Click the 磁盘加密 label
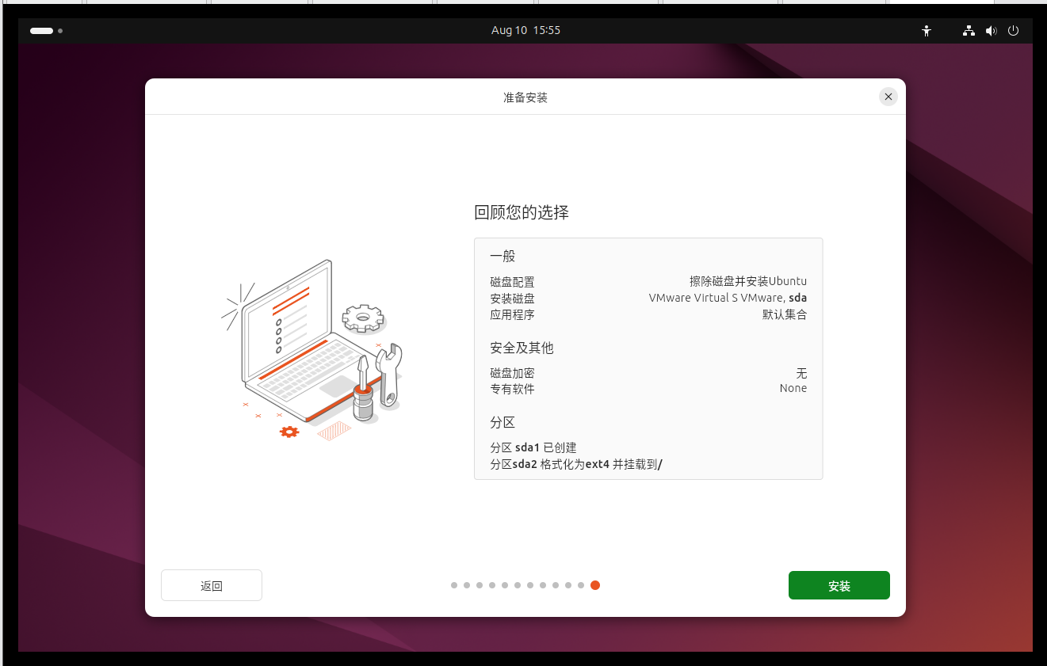The image size is (1047, 666). 512,373
